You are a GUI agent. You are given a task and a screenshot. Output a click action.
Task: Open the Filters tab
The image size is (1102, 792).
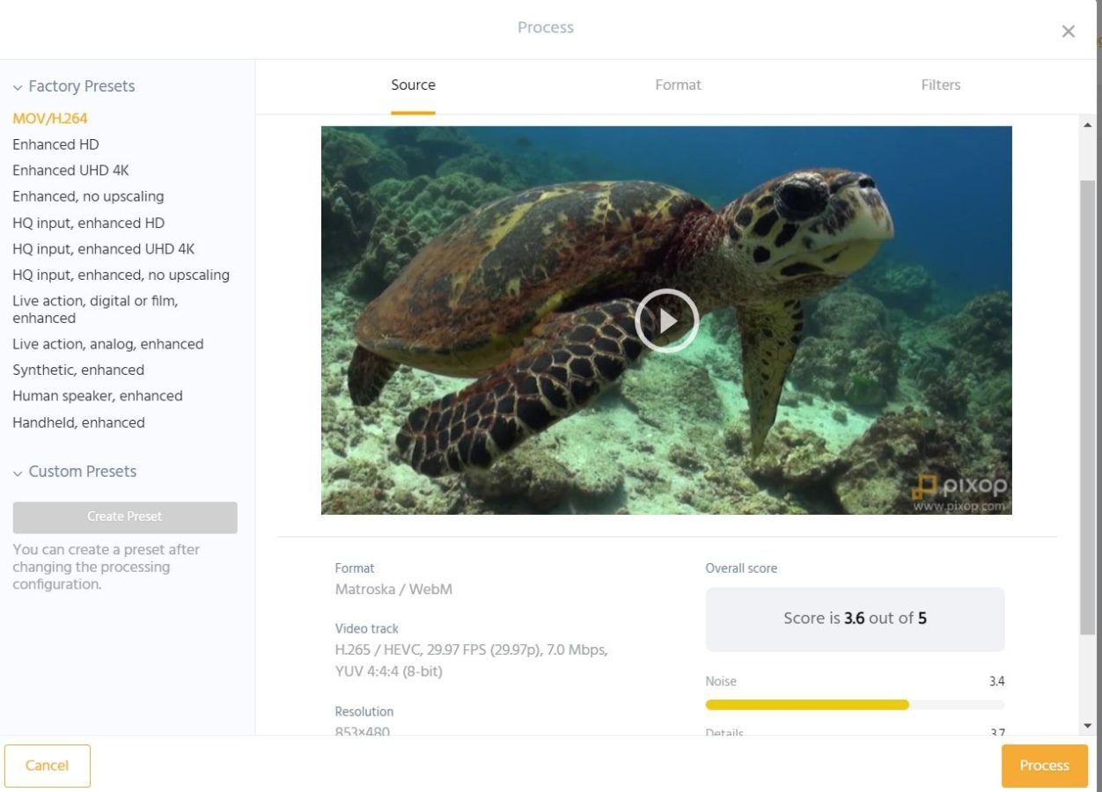click(x=940, y=84)
